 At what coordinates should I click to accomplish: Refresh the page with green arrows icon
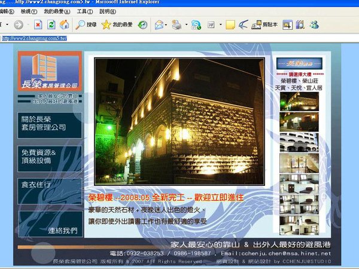point(51,25)
